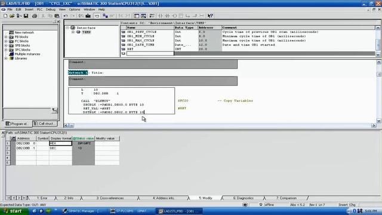Open the Insert menu

pos(29,10)
